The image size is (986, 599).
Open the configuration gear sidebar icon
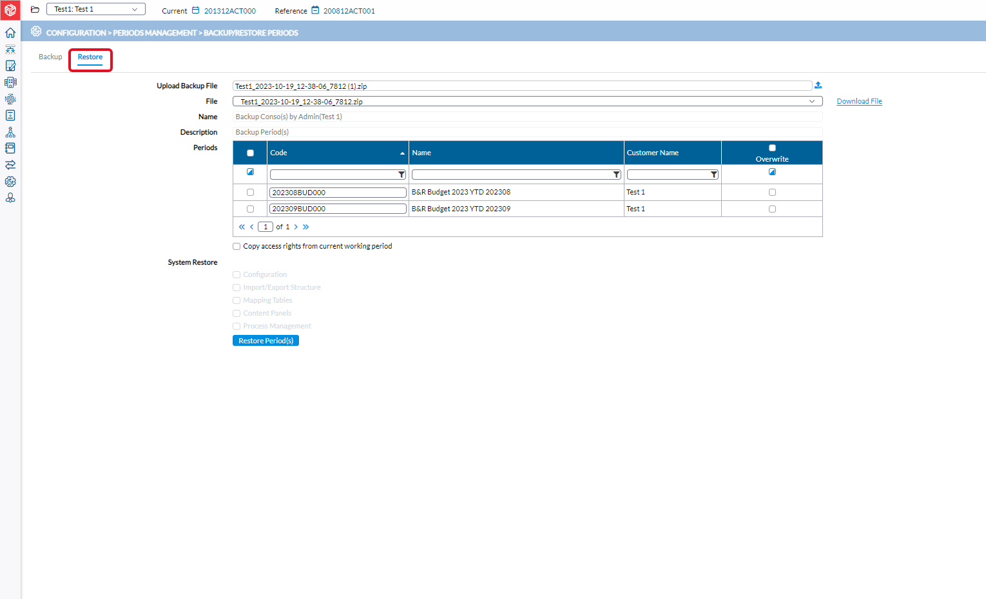pos(10,182)
